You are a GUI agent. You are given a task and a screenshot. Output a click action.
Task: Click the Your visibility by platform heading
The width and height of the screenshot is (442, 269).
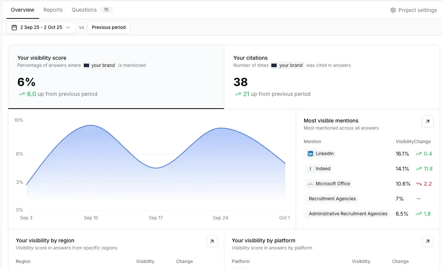coord(263,240)
